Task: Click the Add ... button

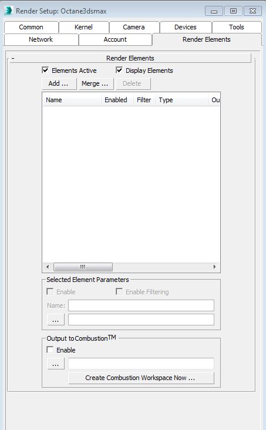Action: coord(59,83)
